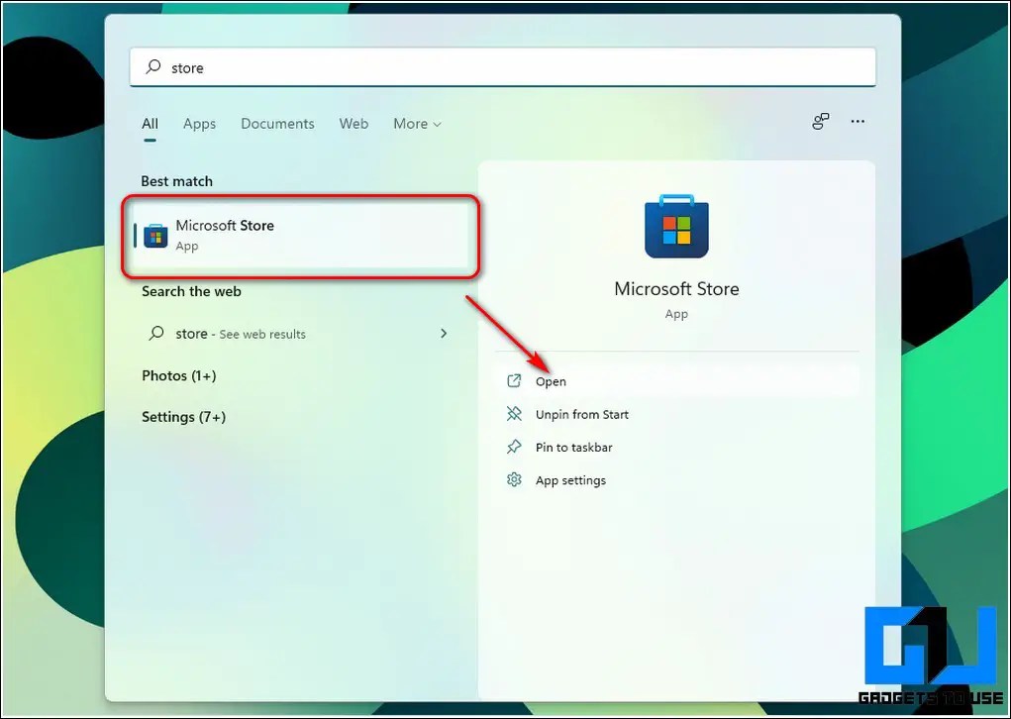
Task: Select Microsoft Store best match result
Action: pyautogui.click(x=300, y=236)
